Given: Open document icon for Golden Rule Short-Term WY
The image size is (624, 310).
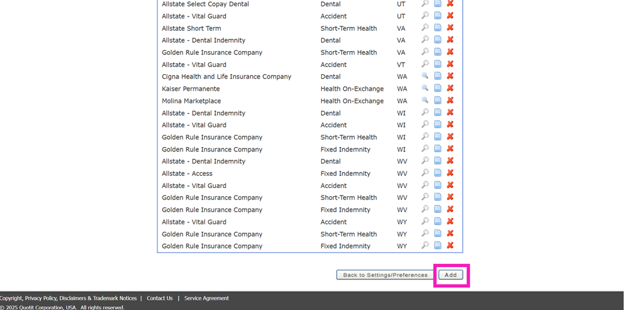Looking at the screenshot, I should tap(438, 233).
